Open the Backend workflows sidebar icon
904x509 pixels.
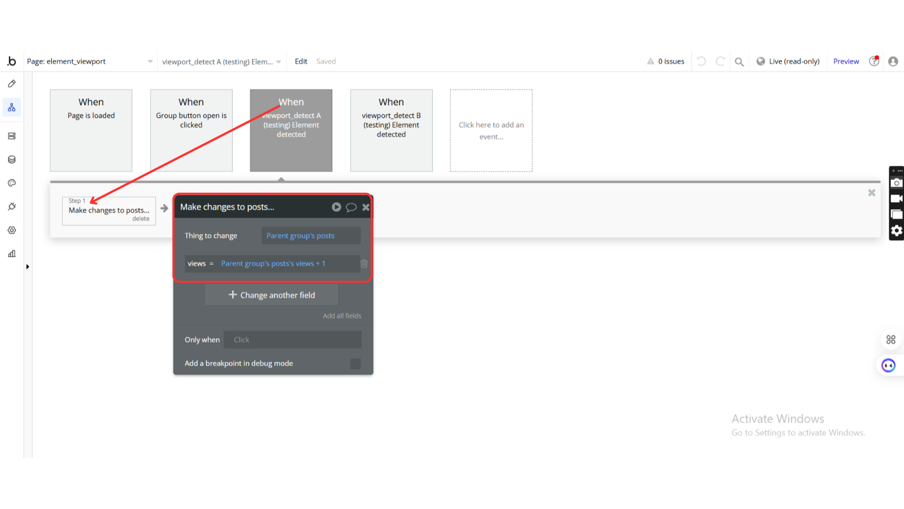click(12, 136)
